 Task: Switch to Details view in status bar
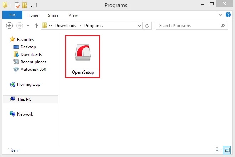(219, 150)
